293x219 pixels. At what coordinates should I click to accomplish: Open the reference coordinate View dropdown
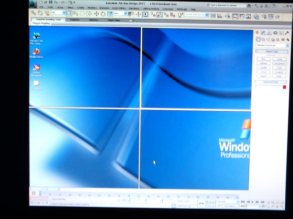point(120,13)
